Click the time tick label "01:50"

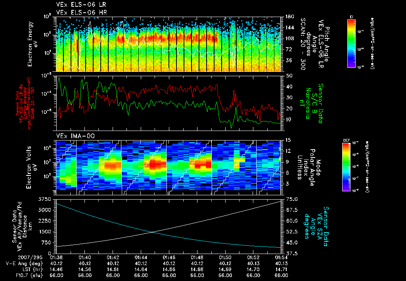coord(225,258)
